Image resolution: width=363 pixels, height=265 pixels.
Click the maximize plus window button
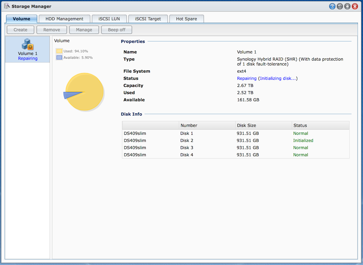point(347,6)
